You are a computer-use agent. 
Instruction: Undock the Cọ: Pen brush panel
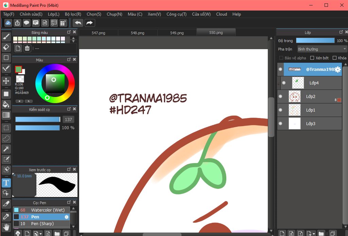point(69,202)
